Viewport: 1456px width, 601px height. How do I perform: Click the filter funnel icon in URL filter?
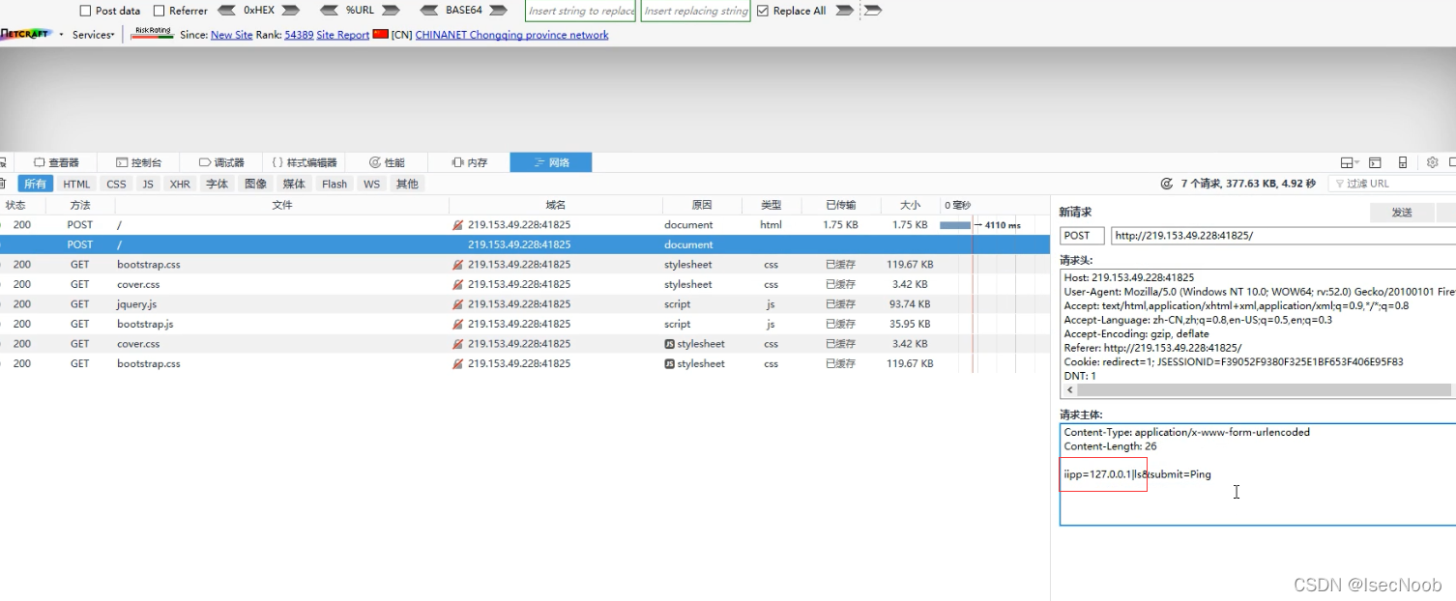tap(1339, 184)
